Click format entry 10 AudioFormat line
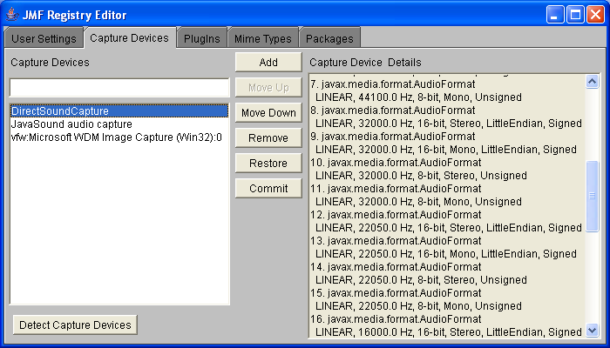Viewport: 610px width, 348px height. pyautogui.click(x=396, y=163)
